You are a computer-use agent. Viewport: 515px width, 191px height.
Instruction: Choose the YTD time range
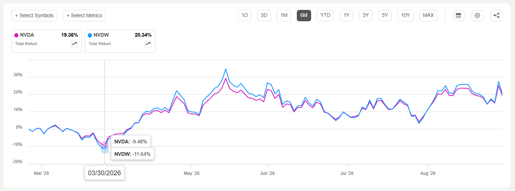325,15
